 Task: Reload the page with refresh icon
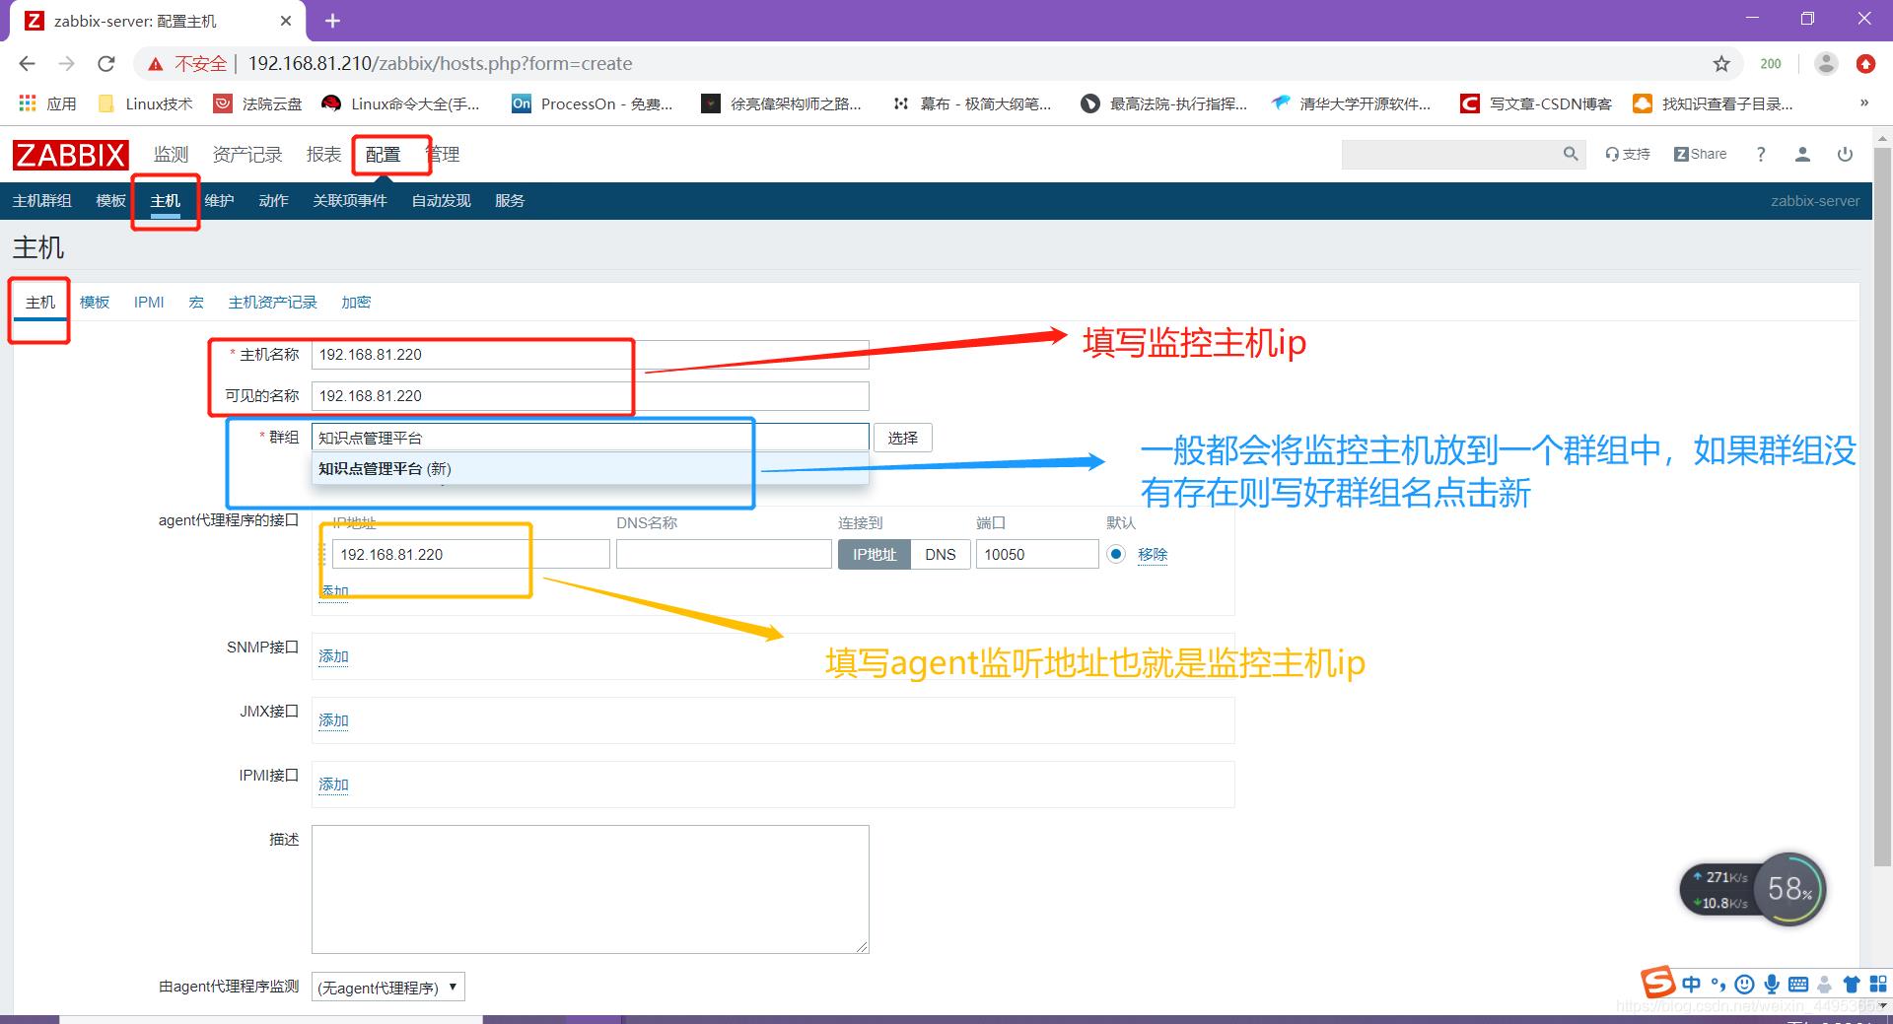pyautogui.click(x=106, y=64)
